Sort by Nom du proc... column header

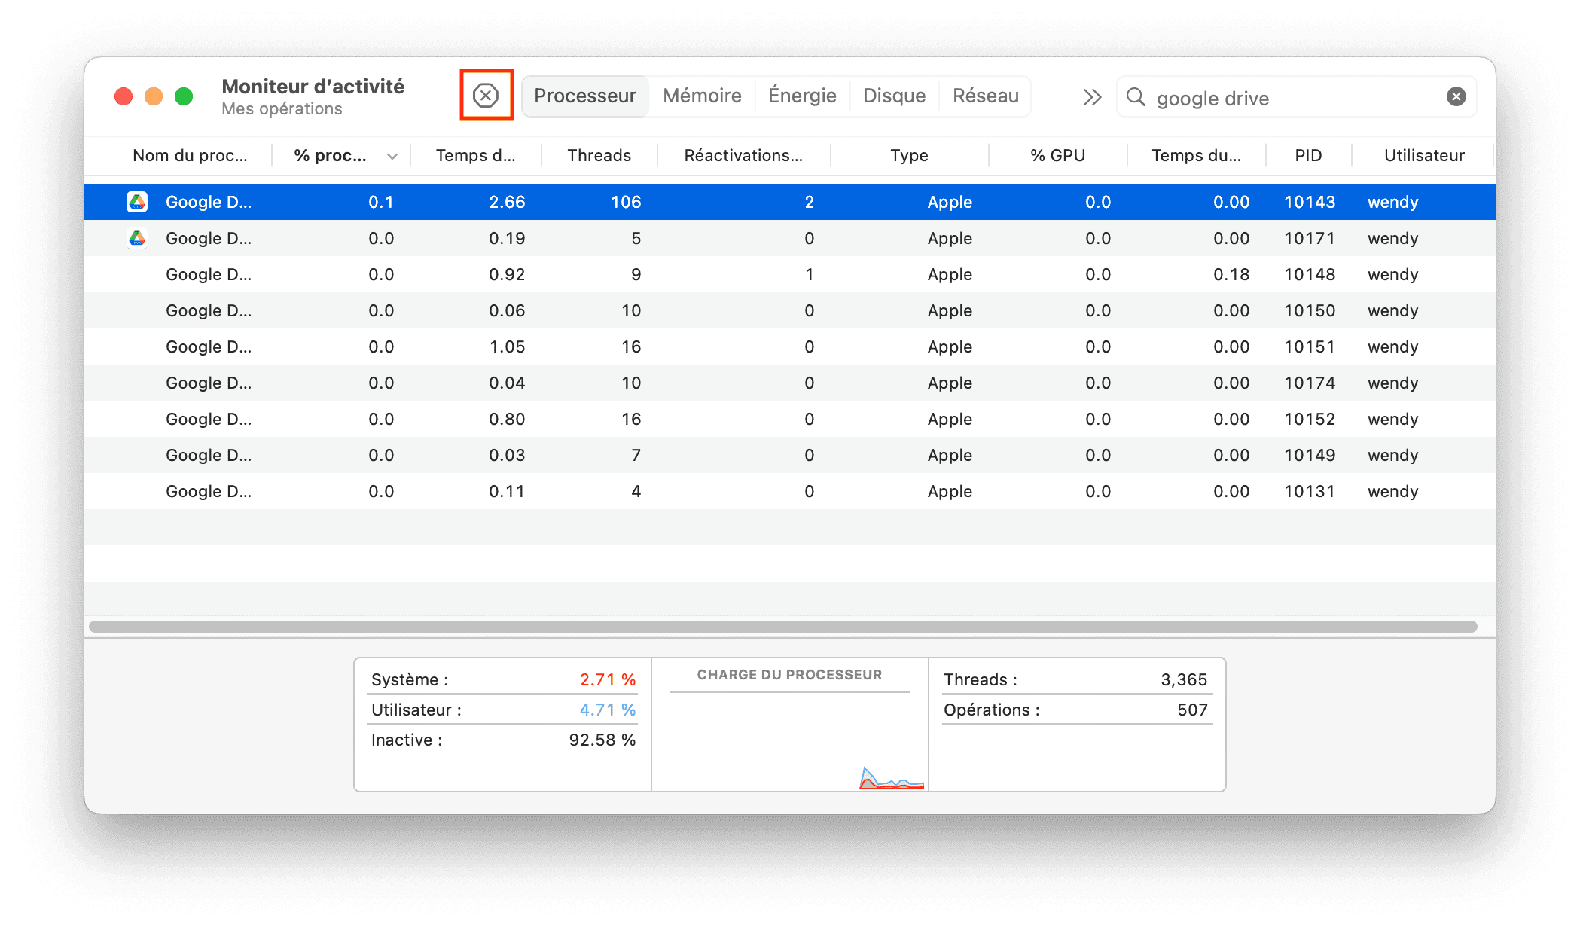[x=190, y=156]
